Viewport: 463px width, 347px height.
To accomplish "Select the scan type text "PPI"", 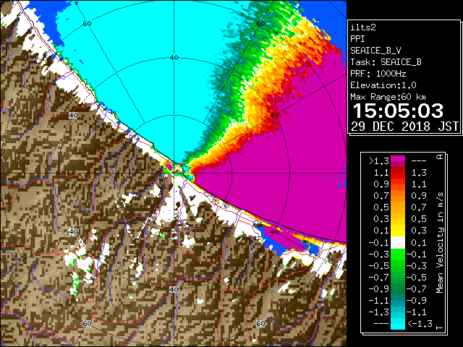I will 357,39.
